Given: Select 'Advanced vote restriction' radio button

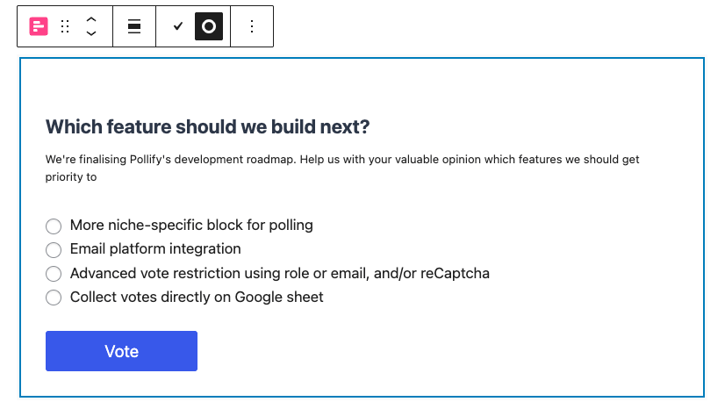Looking at the screenshot, I should coord(54,274).
